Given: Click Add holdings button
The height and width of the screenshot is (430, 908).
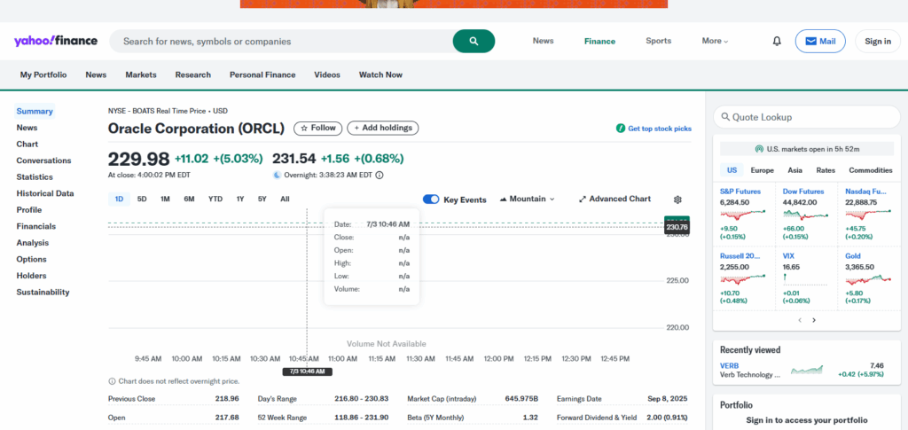Looking at the screenshot, I should coord(383,128).
